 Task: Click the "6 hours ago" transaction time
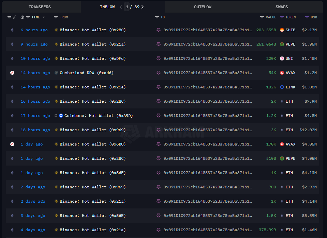(x=34, y=30)
